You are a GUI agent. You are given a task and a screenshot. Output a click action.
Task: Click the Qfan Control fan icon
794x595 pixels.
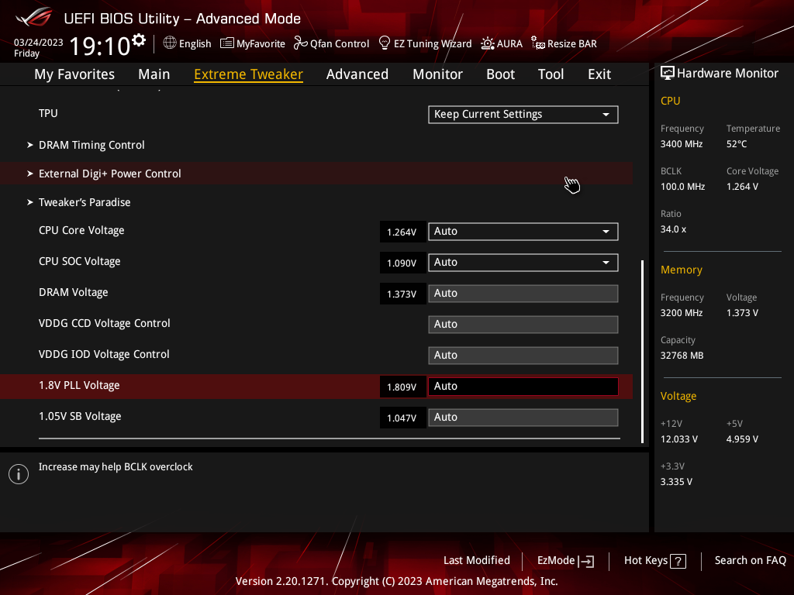tap(301, 43)
